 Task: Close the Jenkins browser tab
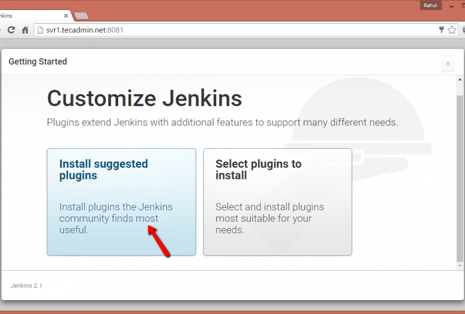(x=65, y=14)
